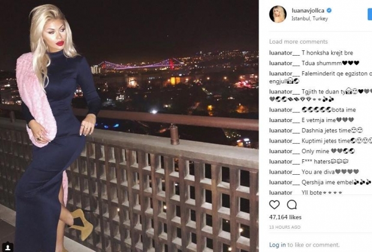The height and width of the screenshot is (252, 372).
Task: Open the luanavjollca username link
Action: click(x=308, y=10)
